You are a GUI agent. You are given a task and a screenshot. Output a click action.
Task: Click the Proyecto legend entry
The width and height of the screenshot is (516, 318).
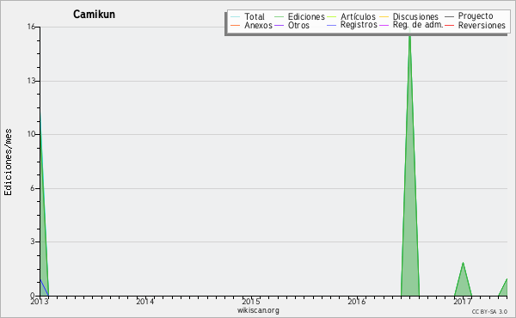469,15
